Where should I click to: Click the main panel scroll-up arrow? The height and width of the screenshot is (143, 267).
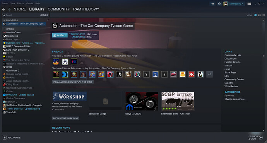click(x=264, y=20)
